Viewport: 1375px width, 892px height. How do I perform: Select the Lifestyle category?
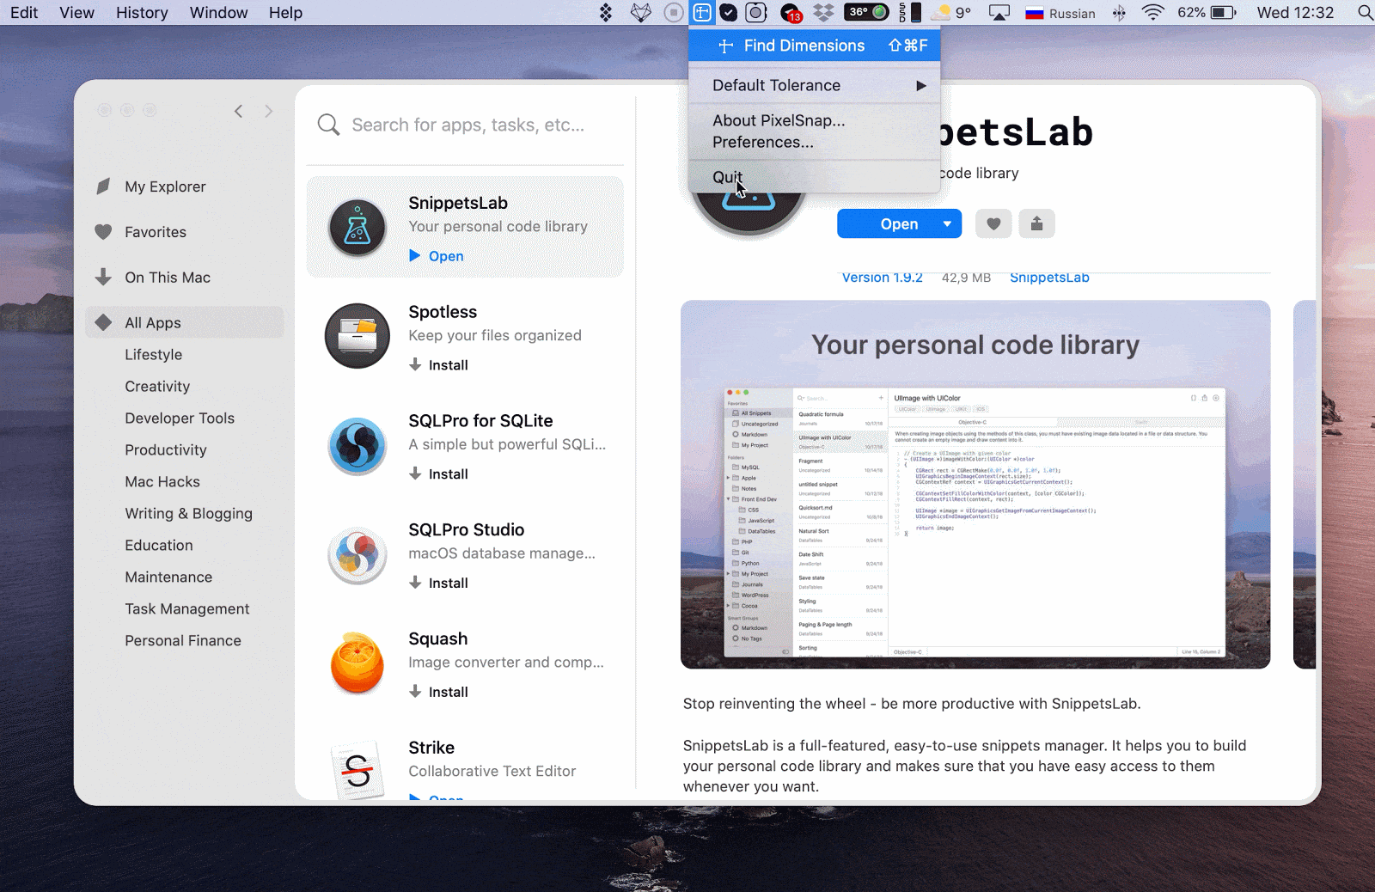pyautogui.click(x=153, y=355)
